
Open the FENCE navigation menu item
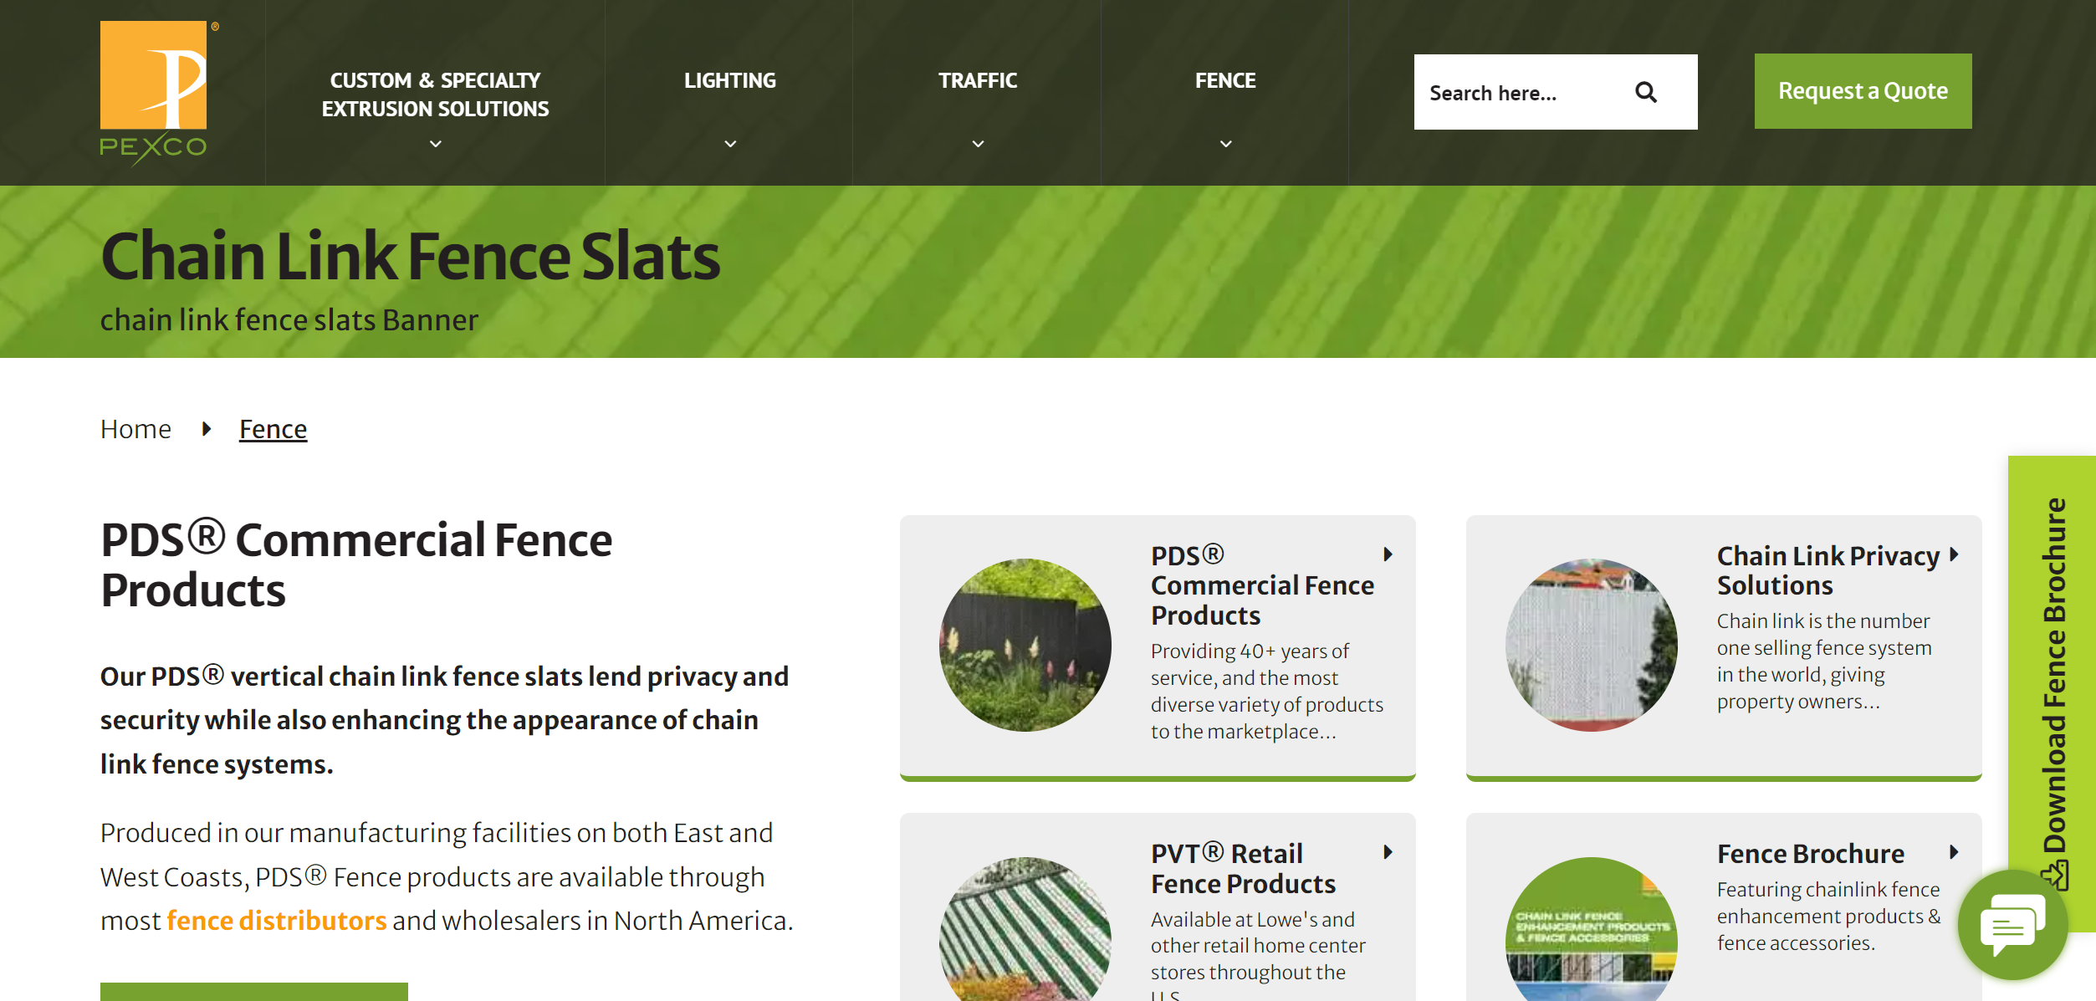point(1225,80)
